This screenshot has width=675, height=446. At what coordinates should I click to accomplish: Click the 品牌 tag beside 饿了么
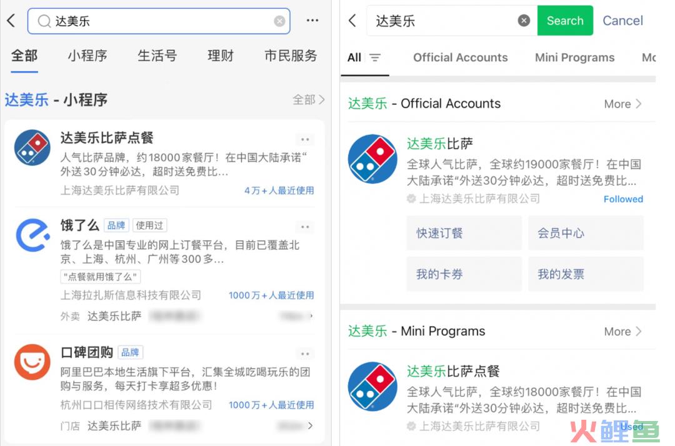pos(116,225)
